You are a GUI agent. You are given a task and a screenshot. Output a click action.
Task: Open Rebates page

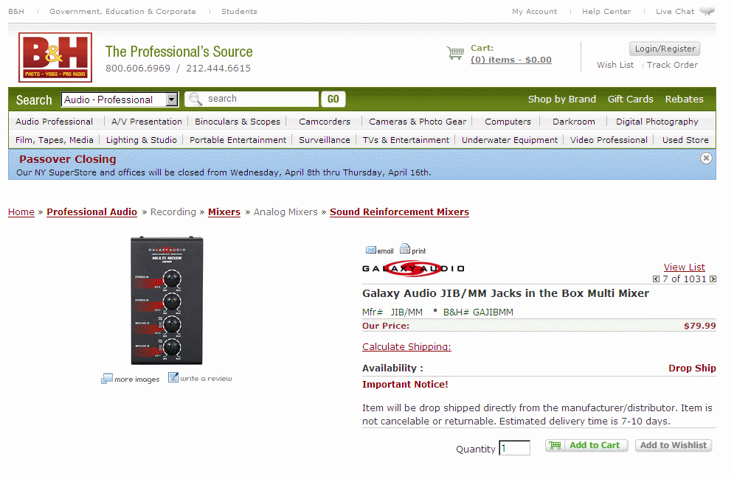coord(684,99)
